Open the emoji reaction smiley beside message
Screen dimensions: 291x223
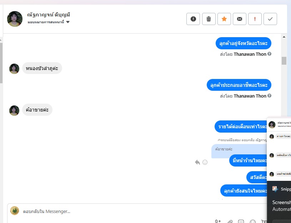205,162
